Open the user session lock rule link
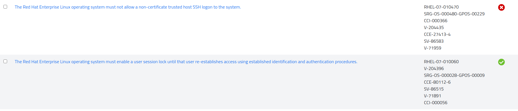This screenshot has height=111, width=518. pos(186,62)
